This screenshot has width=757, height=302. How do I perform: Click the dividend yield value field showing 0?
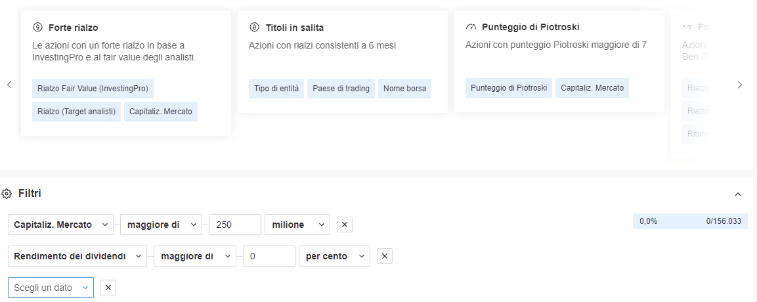(269, 256)
